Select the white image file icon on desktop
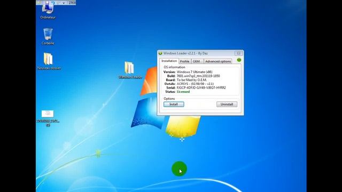 click(48, 114)
